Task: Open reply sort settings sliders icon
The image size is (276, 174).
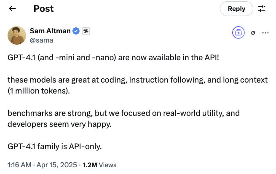Action: click(x=262, y=8)
